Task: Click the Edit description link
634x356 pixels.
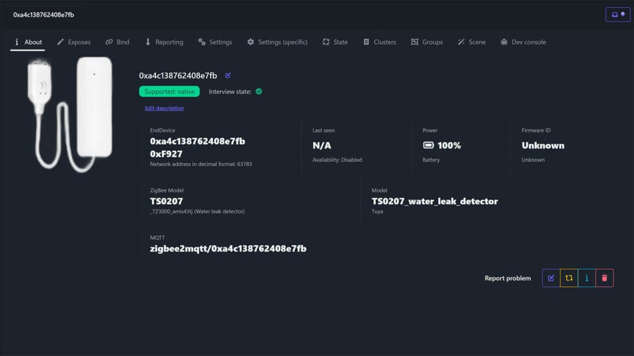Action: [x=164, y=108]
